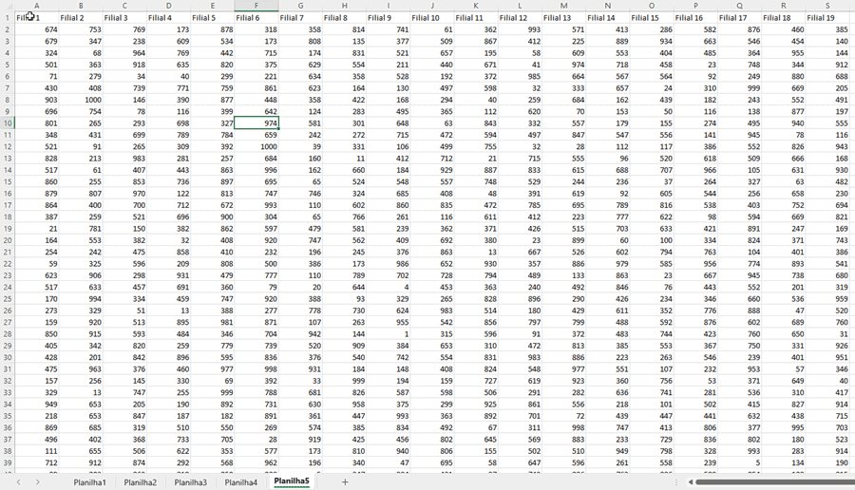Click cell K21 containing 13

[x=476, y=253]
